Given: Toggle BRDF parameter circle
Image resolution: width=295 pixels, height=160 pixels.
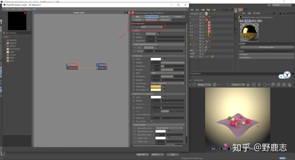Looking at the screenshot, I should 134,73.
